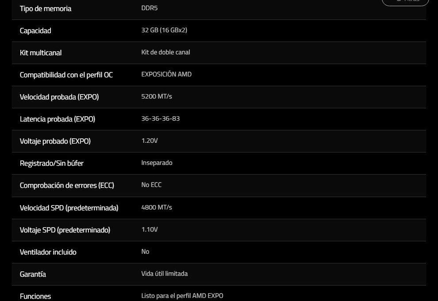This screenshot has height=301, width=438.
Task: Click Listo para el perfil AMD EXPO
Action: coord(182,296)
